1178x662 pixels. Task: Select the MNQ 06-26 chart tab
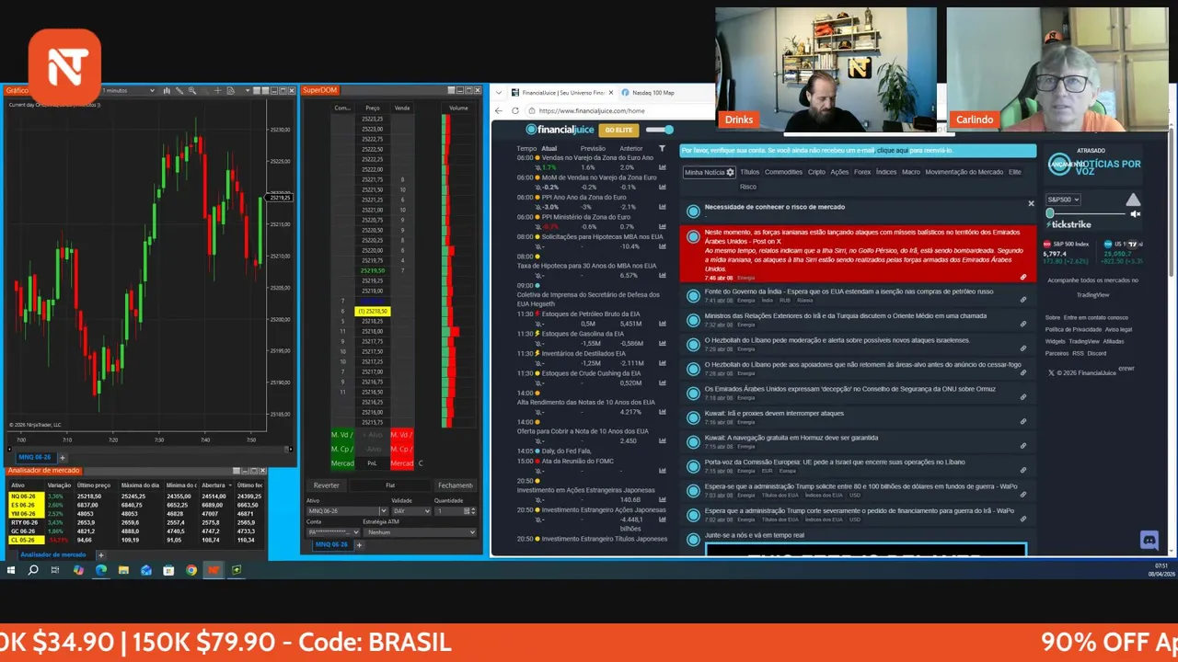pos(36,457)
